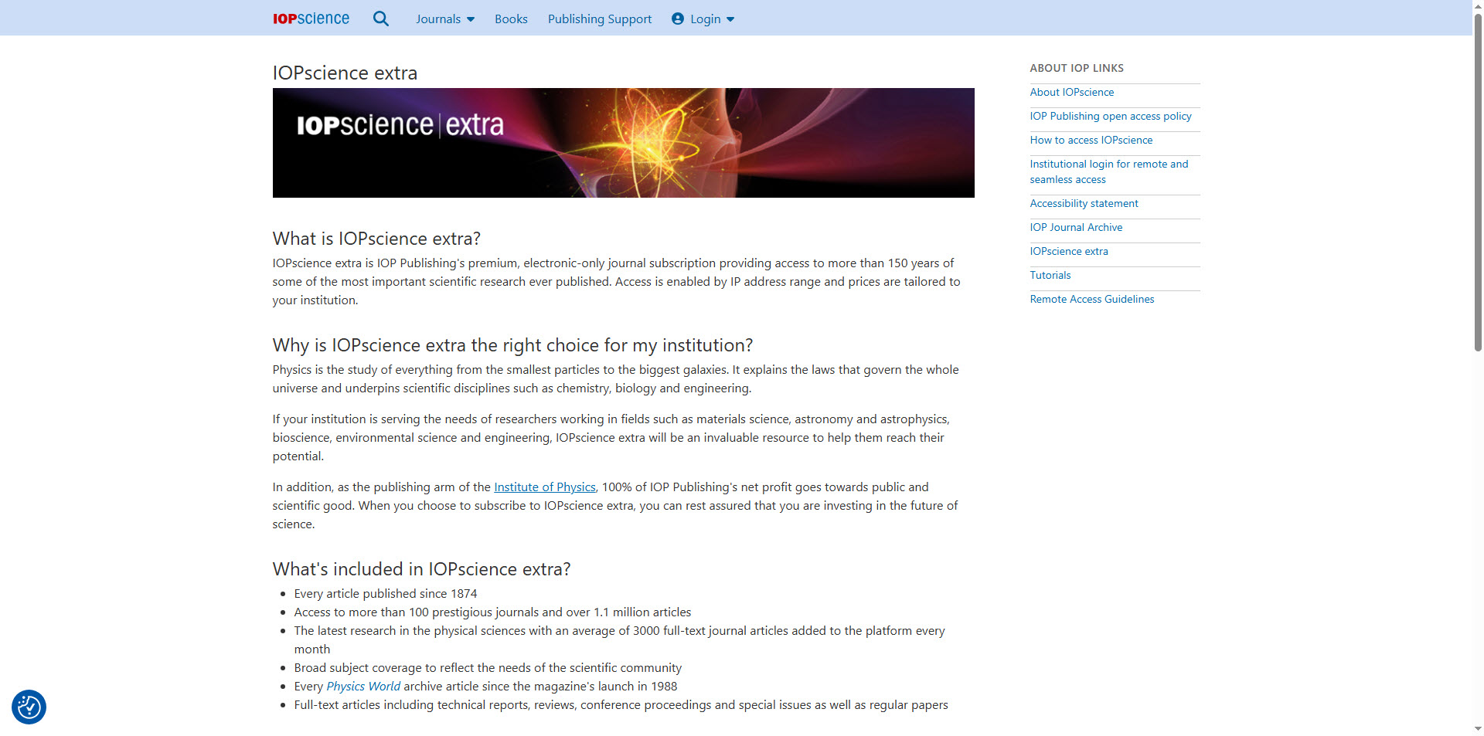The width and height of the screenshot is (1484, 736).
Task: Expand the Journals dropdown
Action: click(444, 19)
